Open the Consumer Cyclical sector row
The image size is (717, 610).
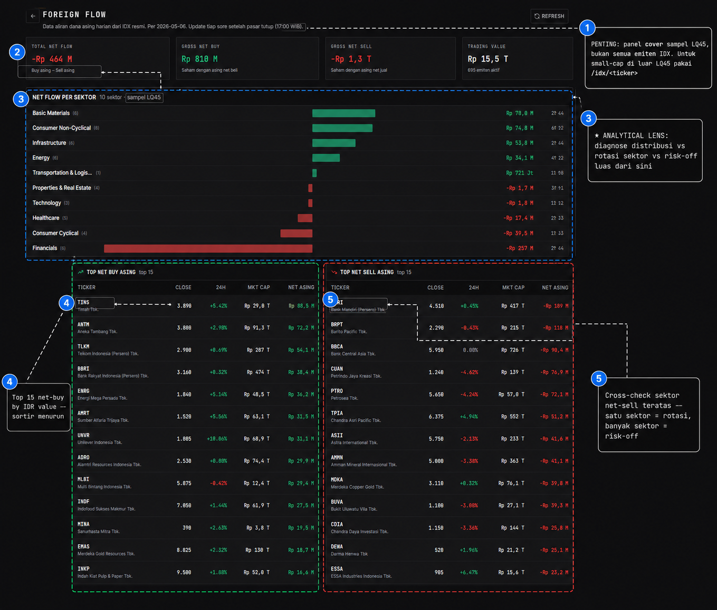tap(299, 233)
